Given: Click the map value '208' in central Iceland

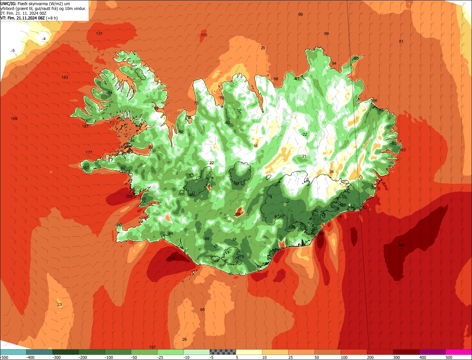Looking at the screenshot, I should tap(237, 214).
